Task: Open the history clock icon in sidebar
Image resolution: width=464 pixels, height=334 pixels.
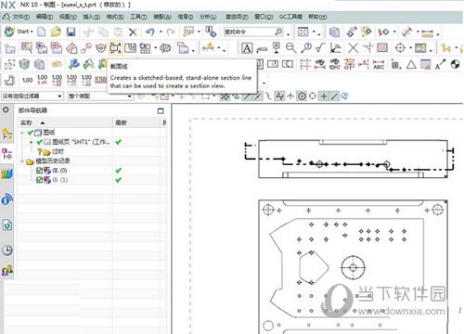Action: [7, 250]
